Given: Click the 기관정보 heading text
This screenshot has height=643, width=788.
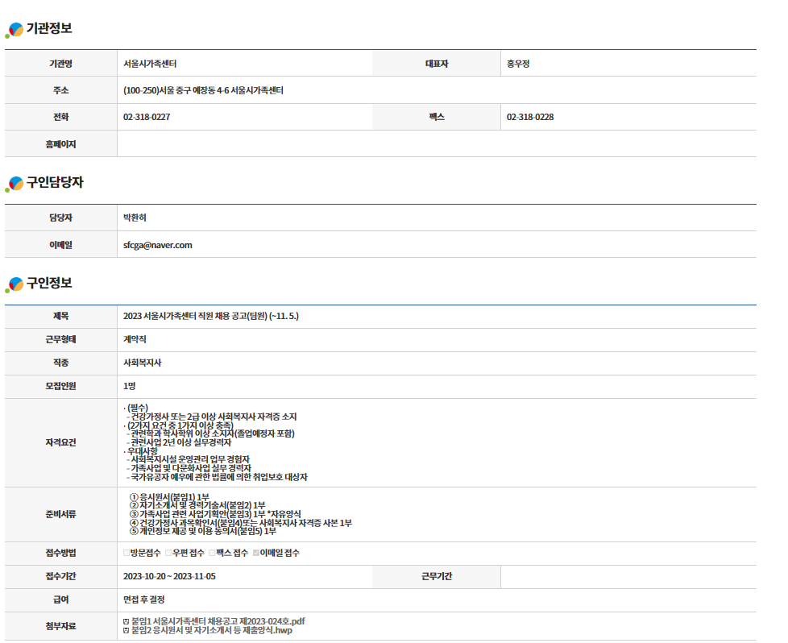Looking at the screenshot, I should [49, 29].
